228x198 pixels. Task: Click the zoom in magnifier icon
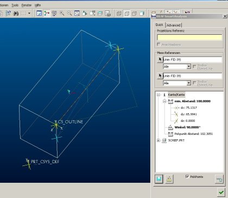(x=62, y=13)
